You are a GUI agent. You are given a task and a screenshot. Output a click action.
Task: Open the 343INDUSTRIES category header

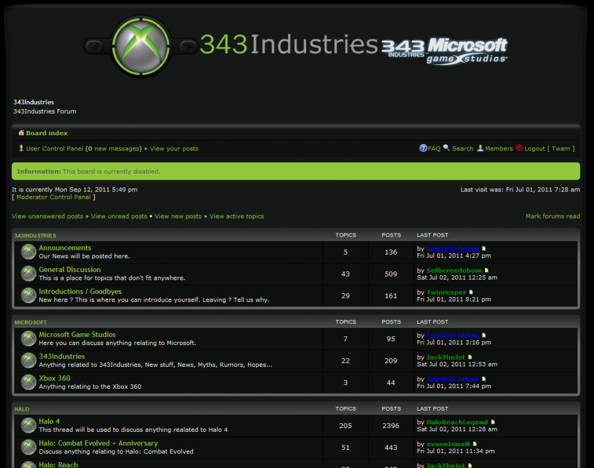pos(35,235)
